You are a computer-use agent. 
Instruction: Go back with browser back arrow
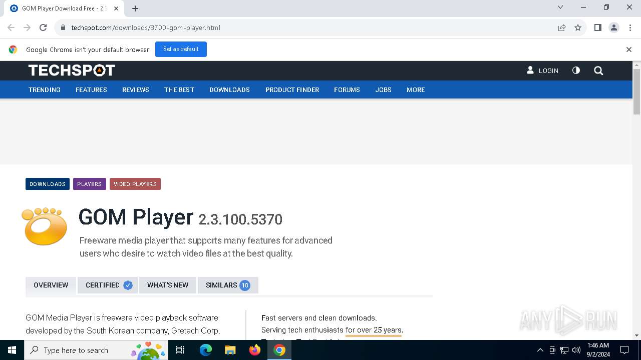11,27
